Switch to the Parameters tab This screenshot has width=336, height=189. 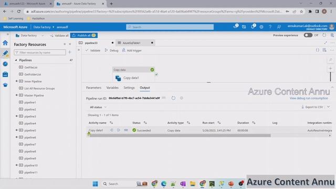[93, 88]
